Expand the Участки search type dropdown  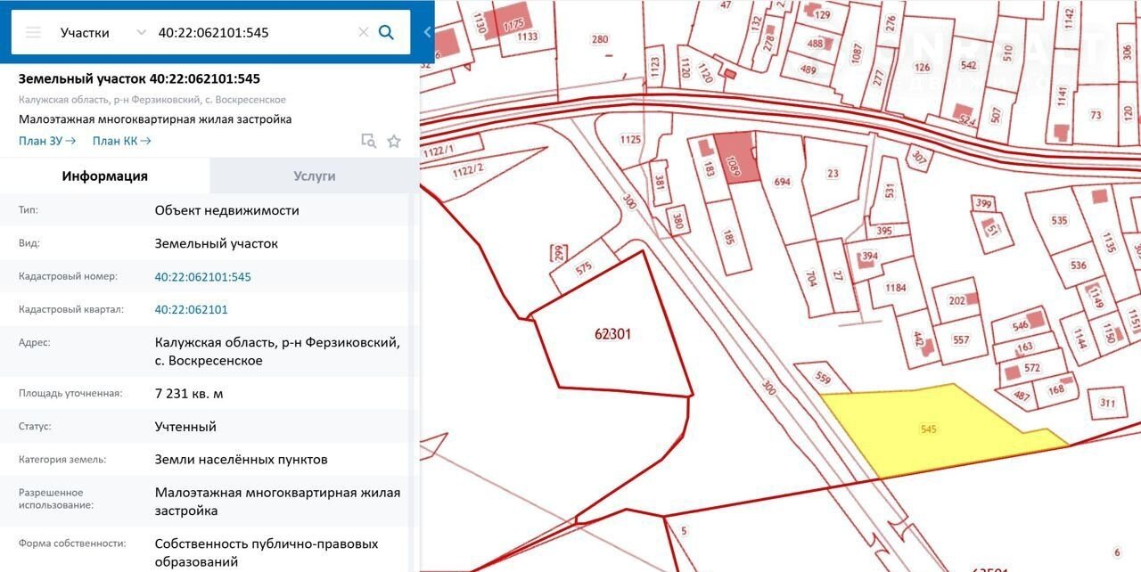[x=140, y=33]
